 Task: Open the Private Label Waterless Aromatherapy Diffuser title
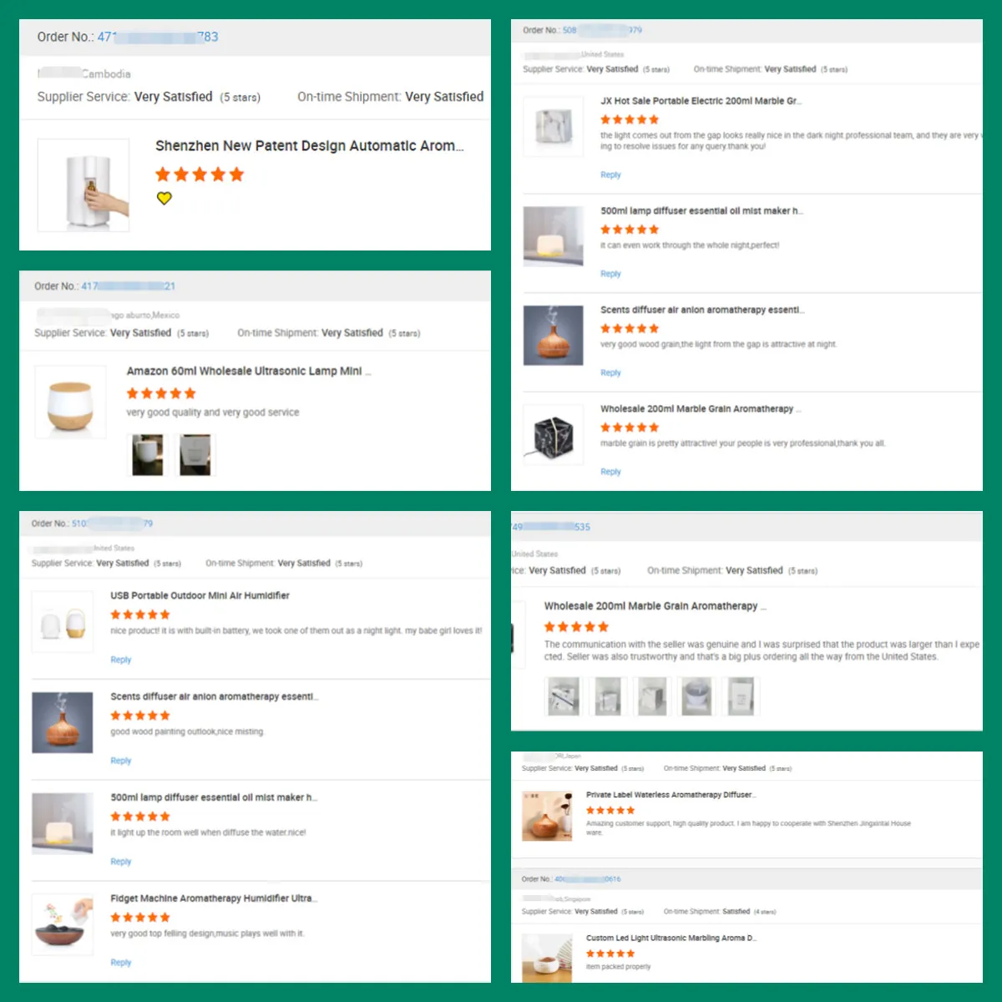click(x=671, y=795)
